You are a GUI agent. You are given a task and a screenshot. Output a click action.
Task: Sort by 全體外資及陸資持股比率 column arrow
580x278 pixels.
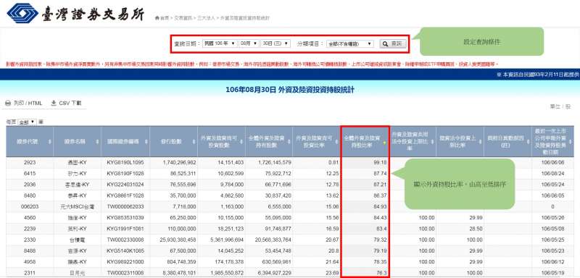[x=384, y=142]
